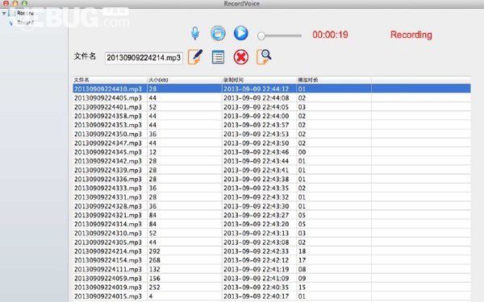Play recording with blue play button

pyautogui.click(x=240, y=33)
